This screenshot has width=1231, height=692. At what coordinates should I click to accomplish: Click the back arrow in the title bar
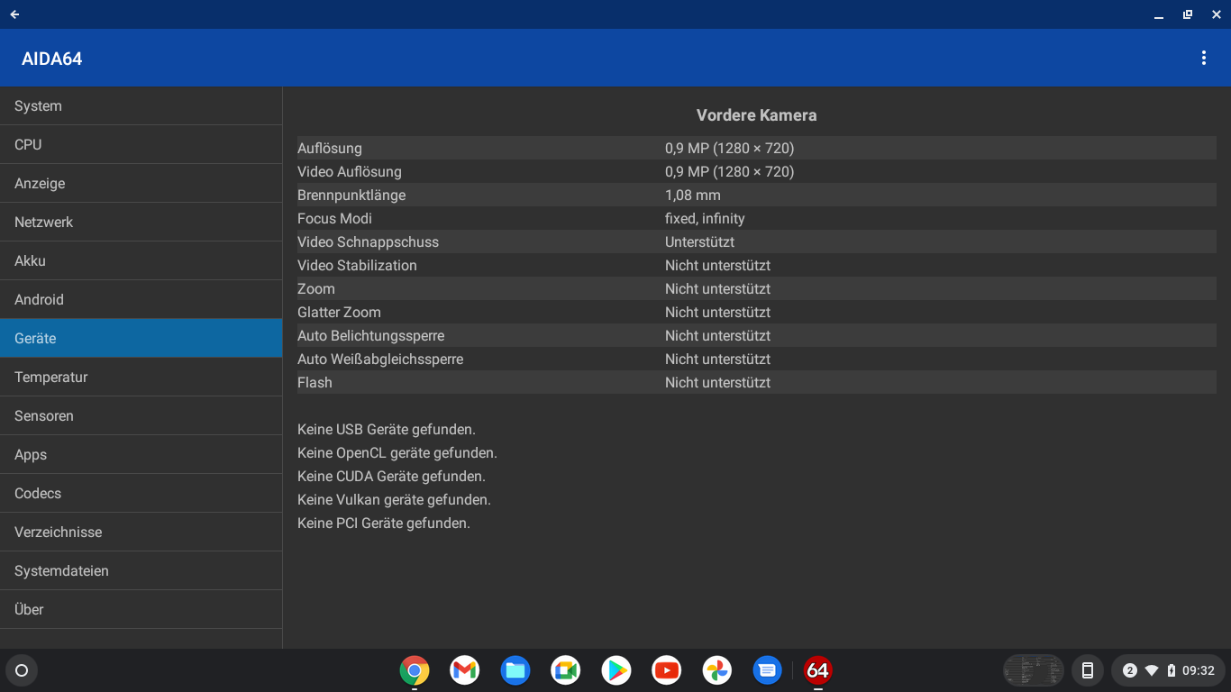coord(14,14)
